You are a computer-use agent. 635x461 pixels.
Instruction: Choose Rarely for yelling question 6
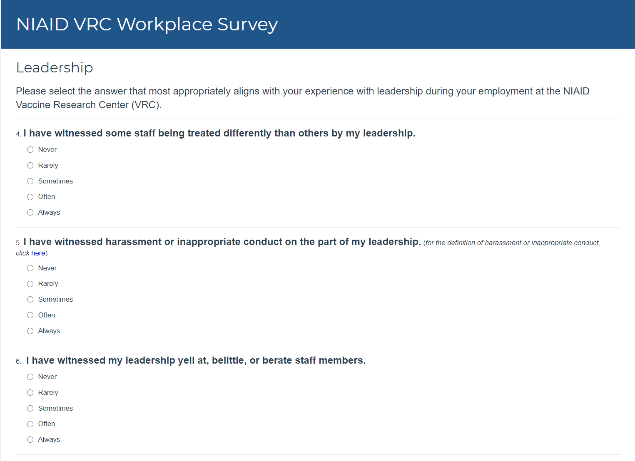pos(30,393)
